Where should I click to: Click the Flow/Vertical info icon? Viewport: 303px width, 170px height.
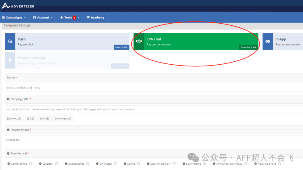coord(8,153)
